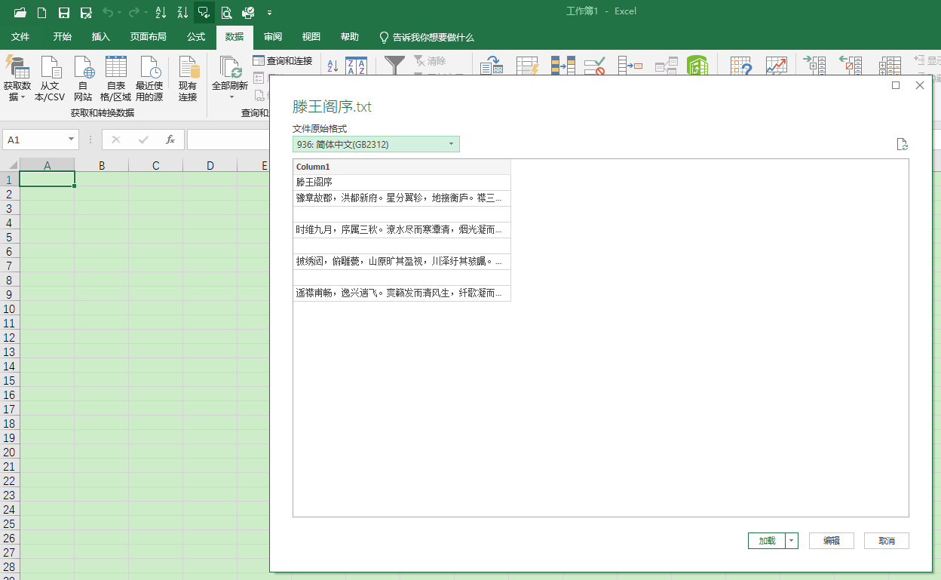Open the Data Validation icon

point(596,66)
